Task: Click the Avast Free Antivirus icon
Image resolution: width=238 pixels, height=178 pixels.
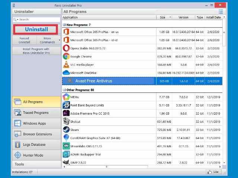Action: point(70,81)
